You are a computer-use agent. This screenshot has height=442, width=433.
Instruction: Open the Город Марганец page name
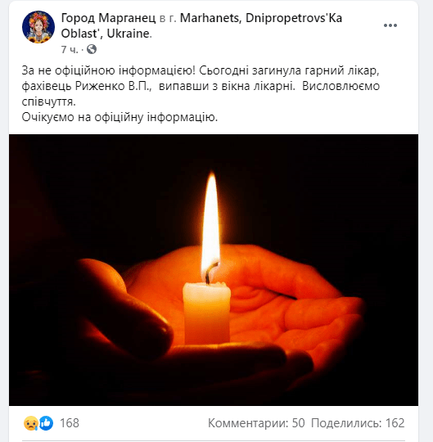pos(108,18)
